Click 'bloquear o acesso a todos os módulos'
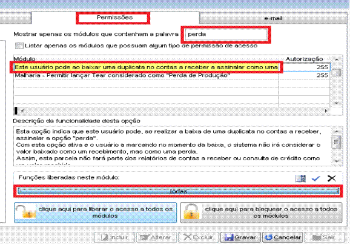Screen dimensions: 350x244 (261, 212)
